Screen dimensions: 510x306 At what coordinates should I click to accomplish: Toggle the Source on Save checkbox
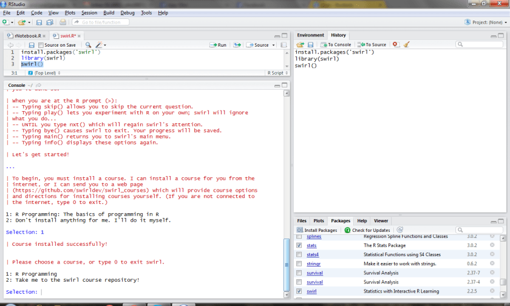click(41, 45)
